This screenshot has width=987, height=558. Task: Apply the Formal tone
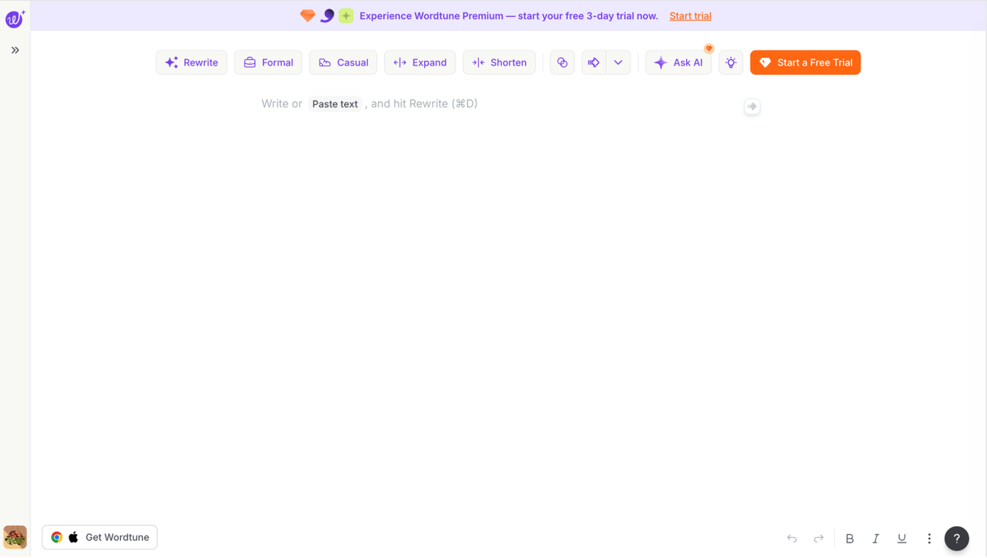point(268,63)
